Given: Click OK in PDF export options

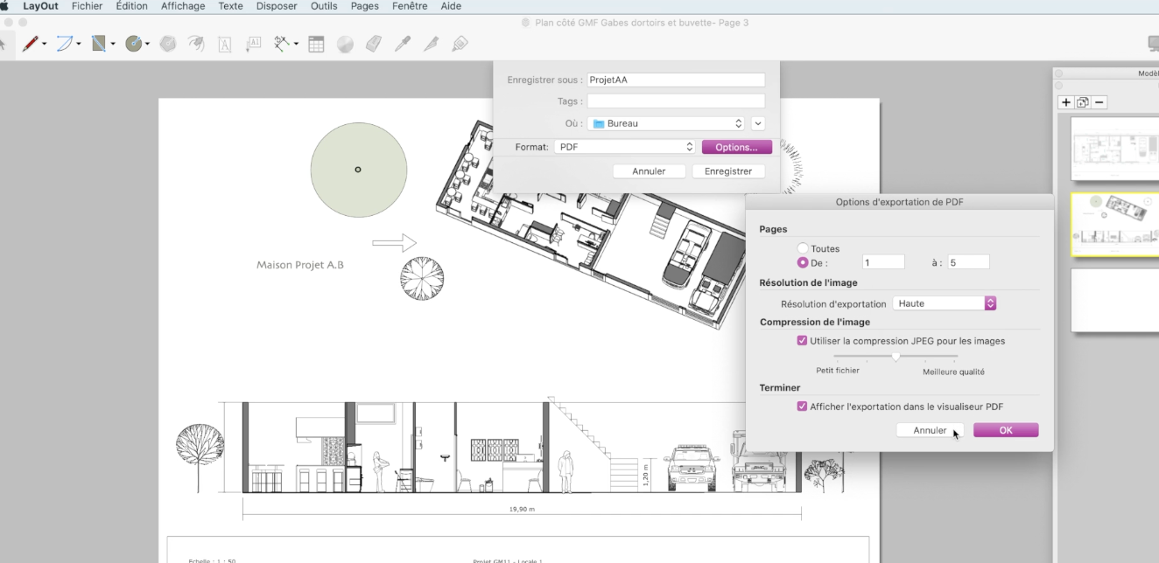Looking at the screenshot, I should [x=1006, y=430].
